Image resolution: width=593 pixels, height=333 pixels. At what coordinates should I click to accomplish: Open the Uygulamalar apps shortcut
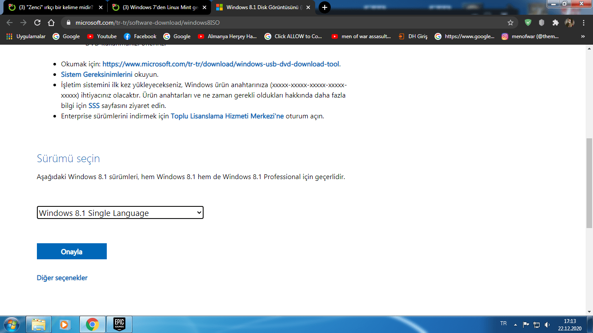tap(26, 36)
